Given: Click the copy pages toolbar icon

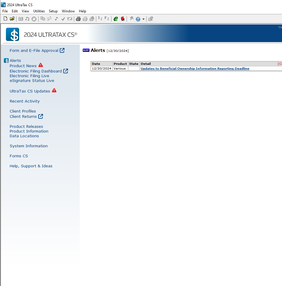Looking at the screenshot, I should (x=43, y=19).
